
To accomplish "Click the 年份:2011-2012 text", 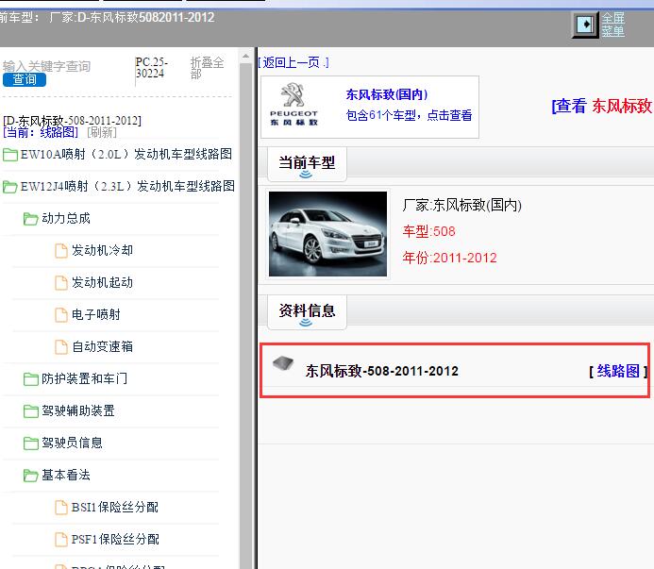I will 449,258.
